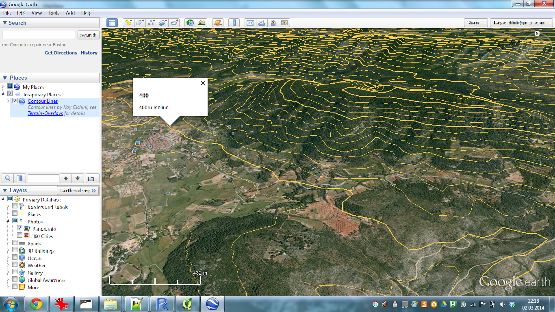Uncheck the Panoramio photos layer
The image size is (555, 312).
20,228
